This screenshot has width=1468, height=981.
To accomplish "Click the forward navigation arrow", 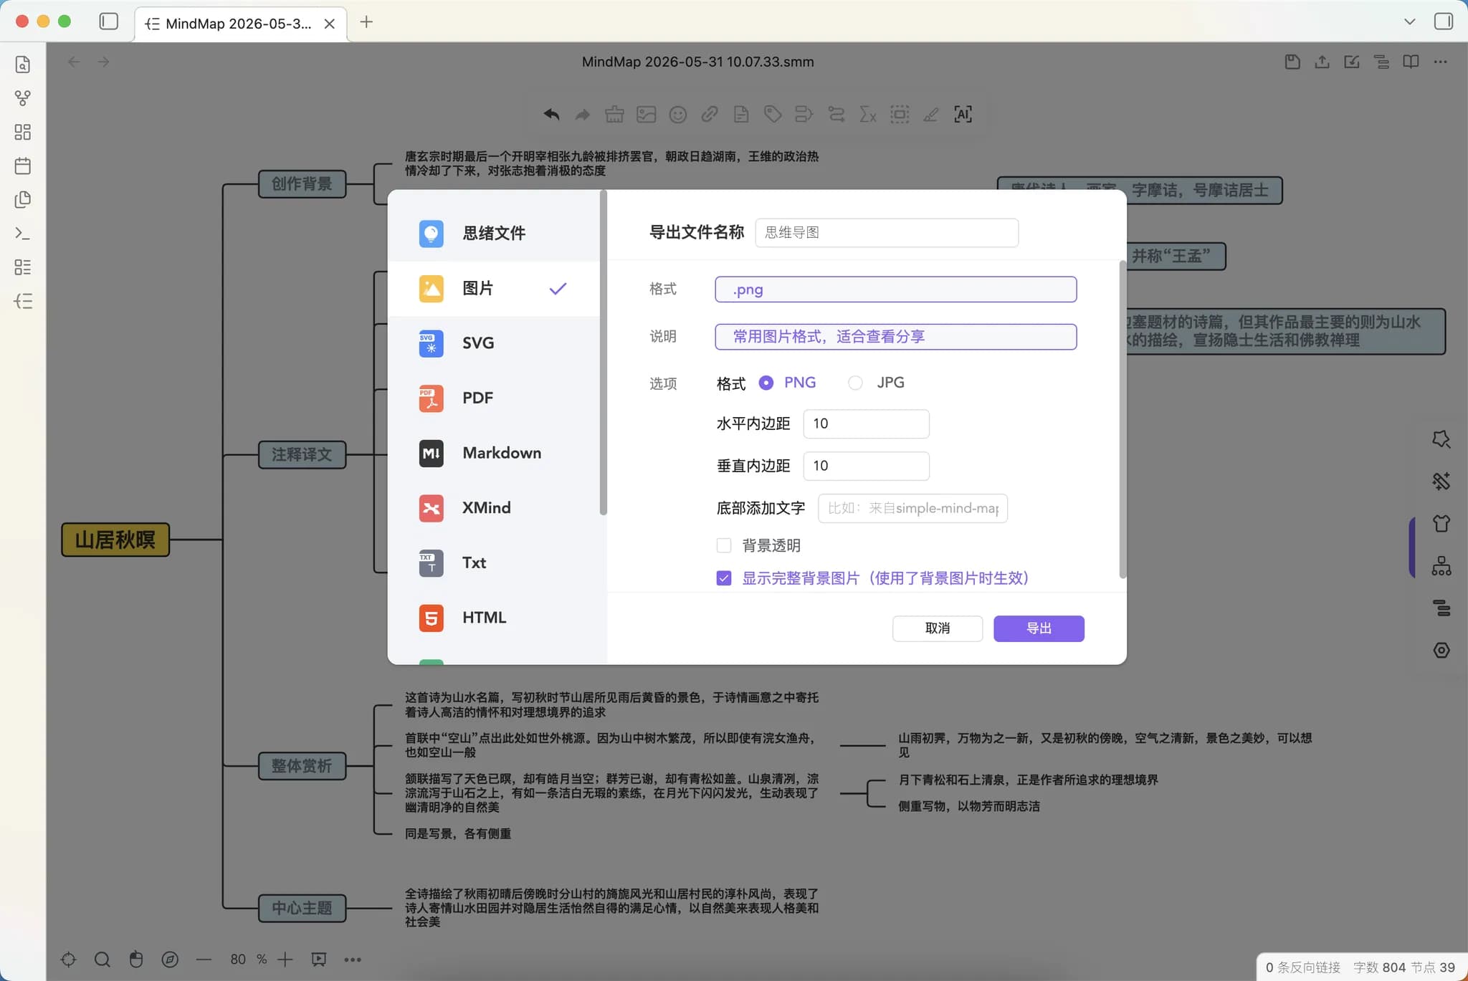I will pos(104,62).
